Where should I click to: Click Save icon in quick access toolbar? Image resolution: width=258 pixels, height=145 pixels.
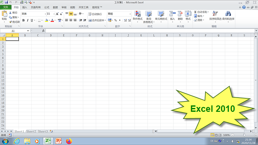pos(6,2)
